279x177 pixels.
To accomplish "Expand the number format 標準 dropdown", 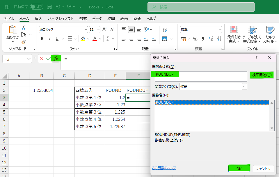I will tap(220, 30).
